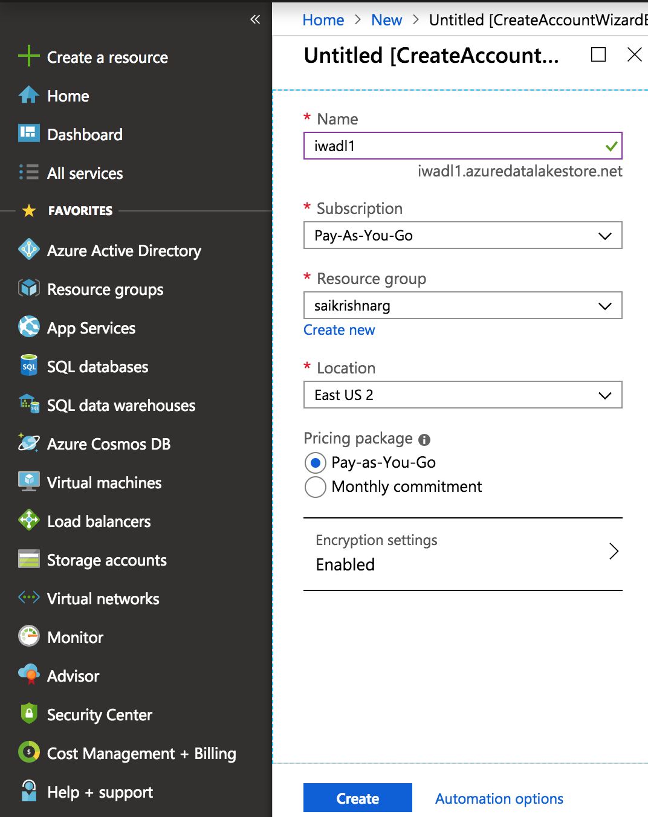Open the Resource group dropdown
648x817 pixels.
point(462,306)
